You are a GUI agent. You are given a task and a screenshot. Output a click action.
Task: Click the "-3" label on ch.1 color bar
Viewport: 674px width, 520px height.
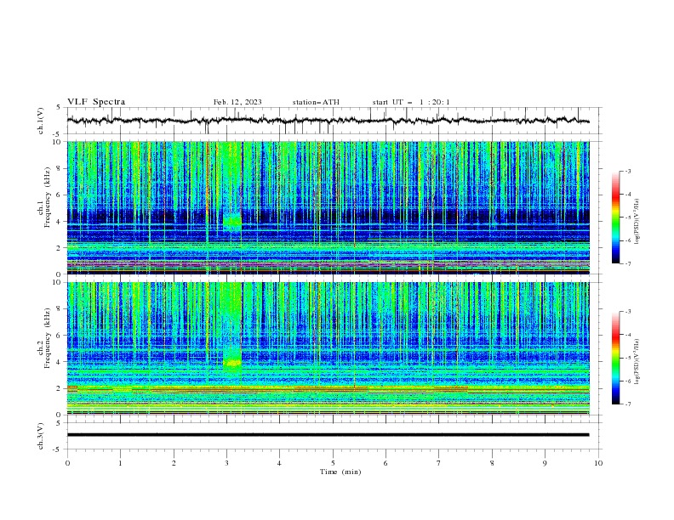click(x=628, y=171)
